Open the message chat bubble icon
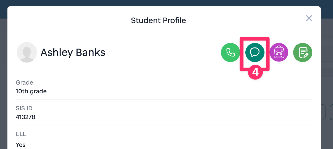 click(255, 52)
